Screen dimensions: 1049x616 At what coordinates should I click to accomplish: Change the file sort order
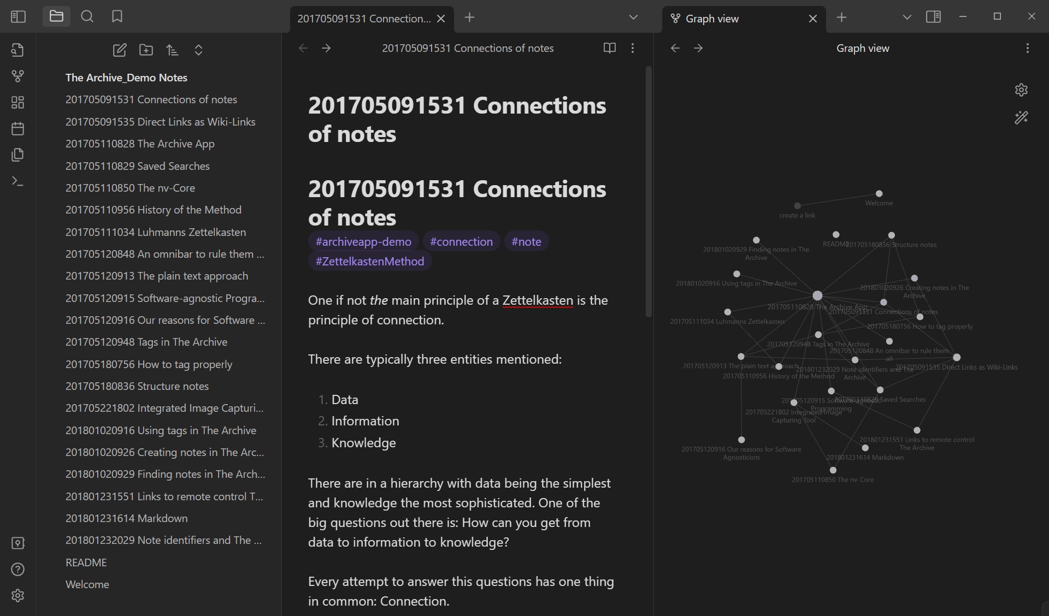pos(172,50)
